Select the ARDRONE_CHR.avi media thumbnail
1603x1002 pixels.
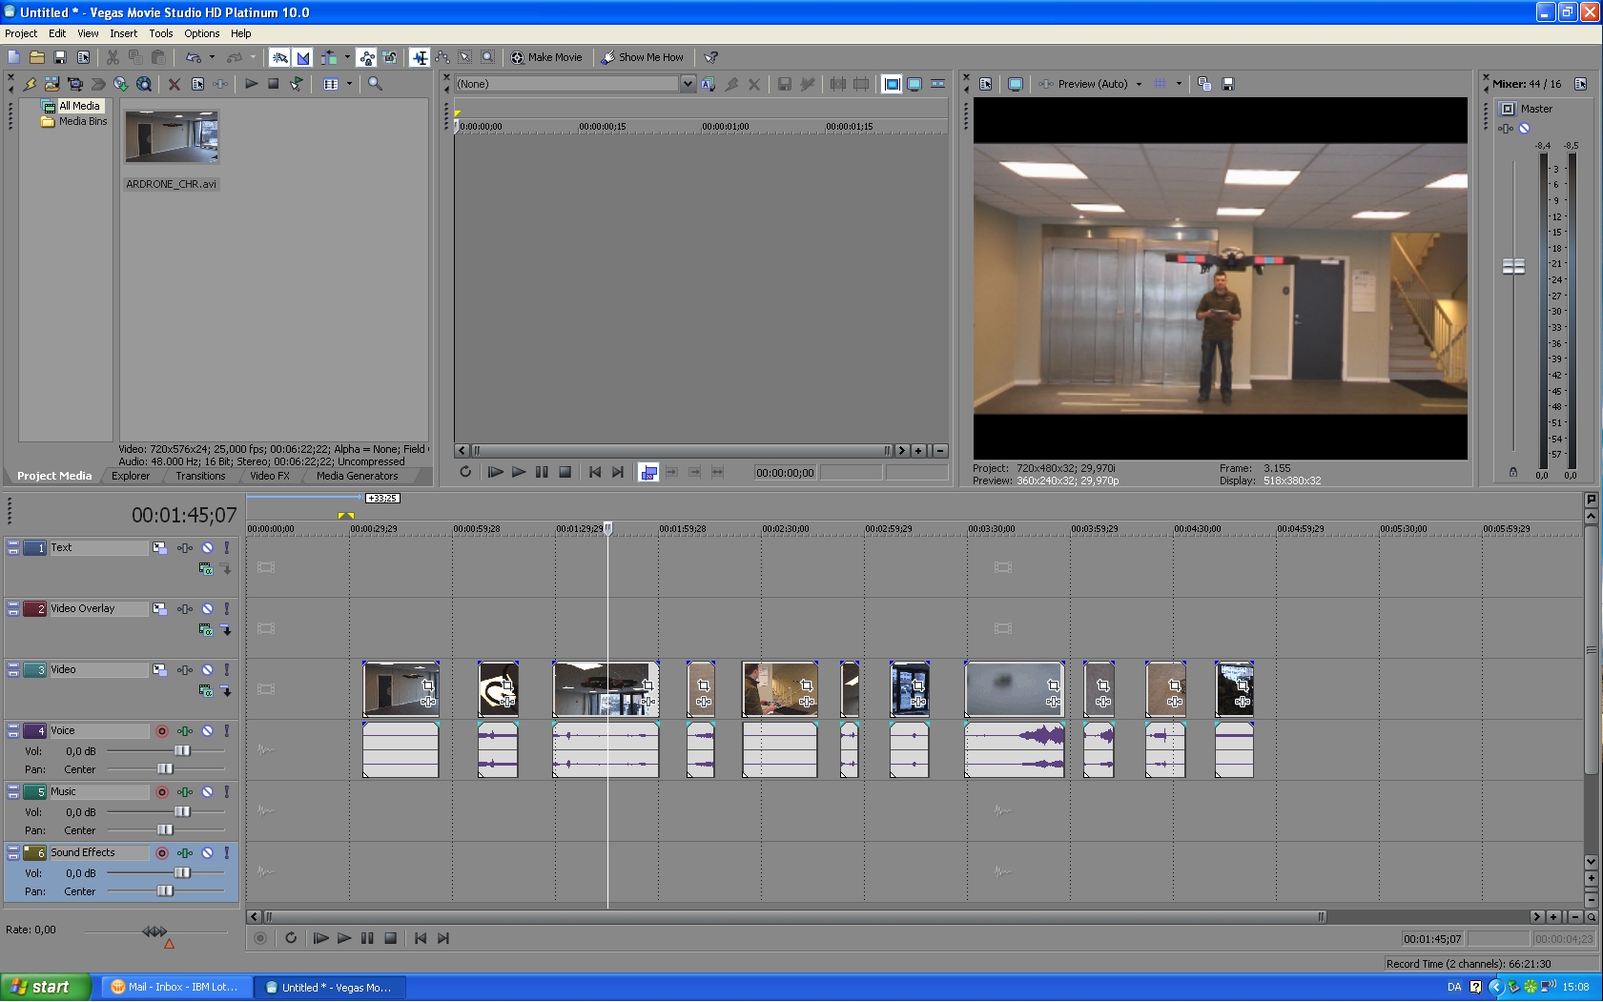[172, 136]
